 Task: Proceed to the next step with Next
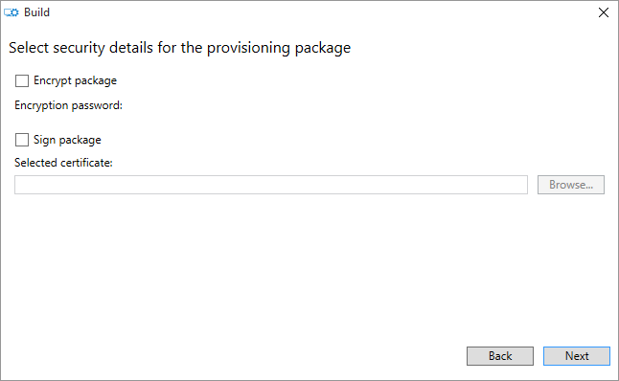pyautogui.click(x=577, y=356)
